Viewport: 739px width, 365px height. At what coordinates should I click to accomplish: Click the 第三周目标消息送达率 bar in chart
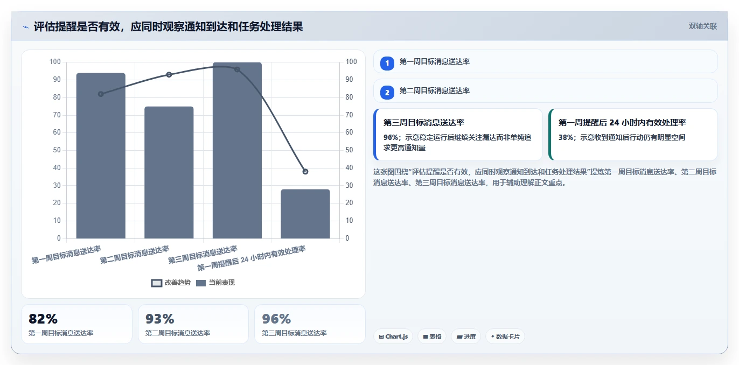pos(237,150)
